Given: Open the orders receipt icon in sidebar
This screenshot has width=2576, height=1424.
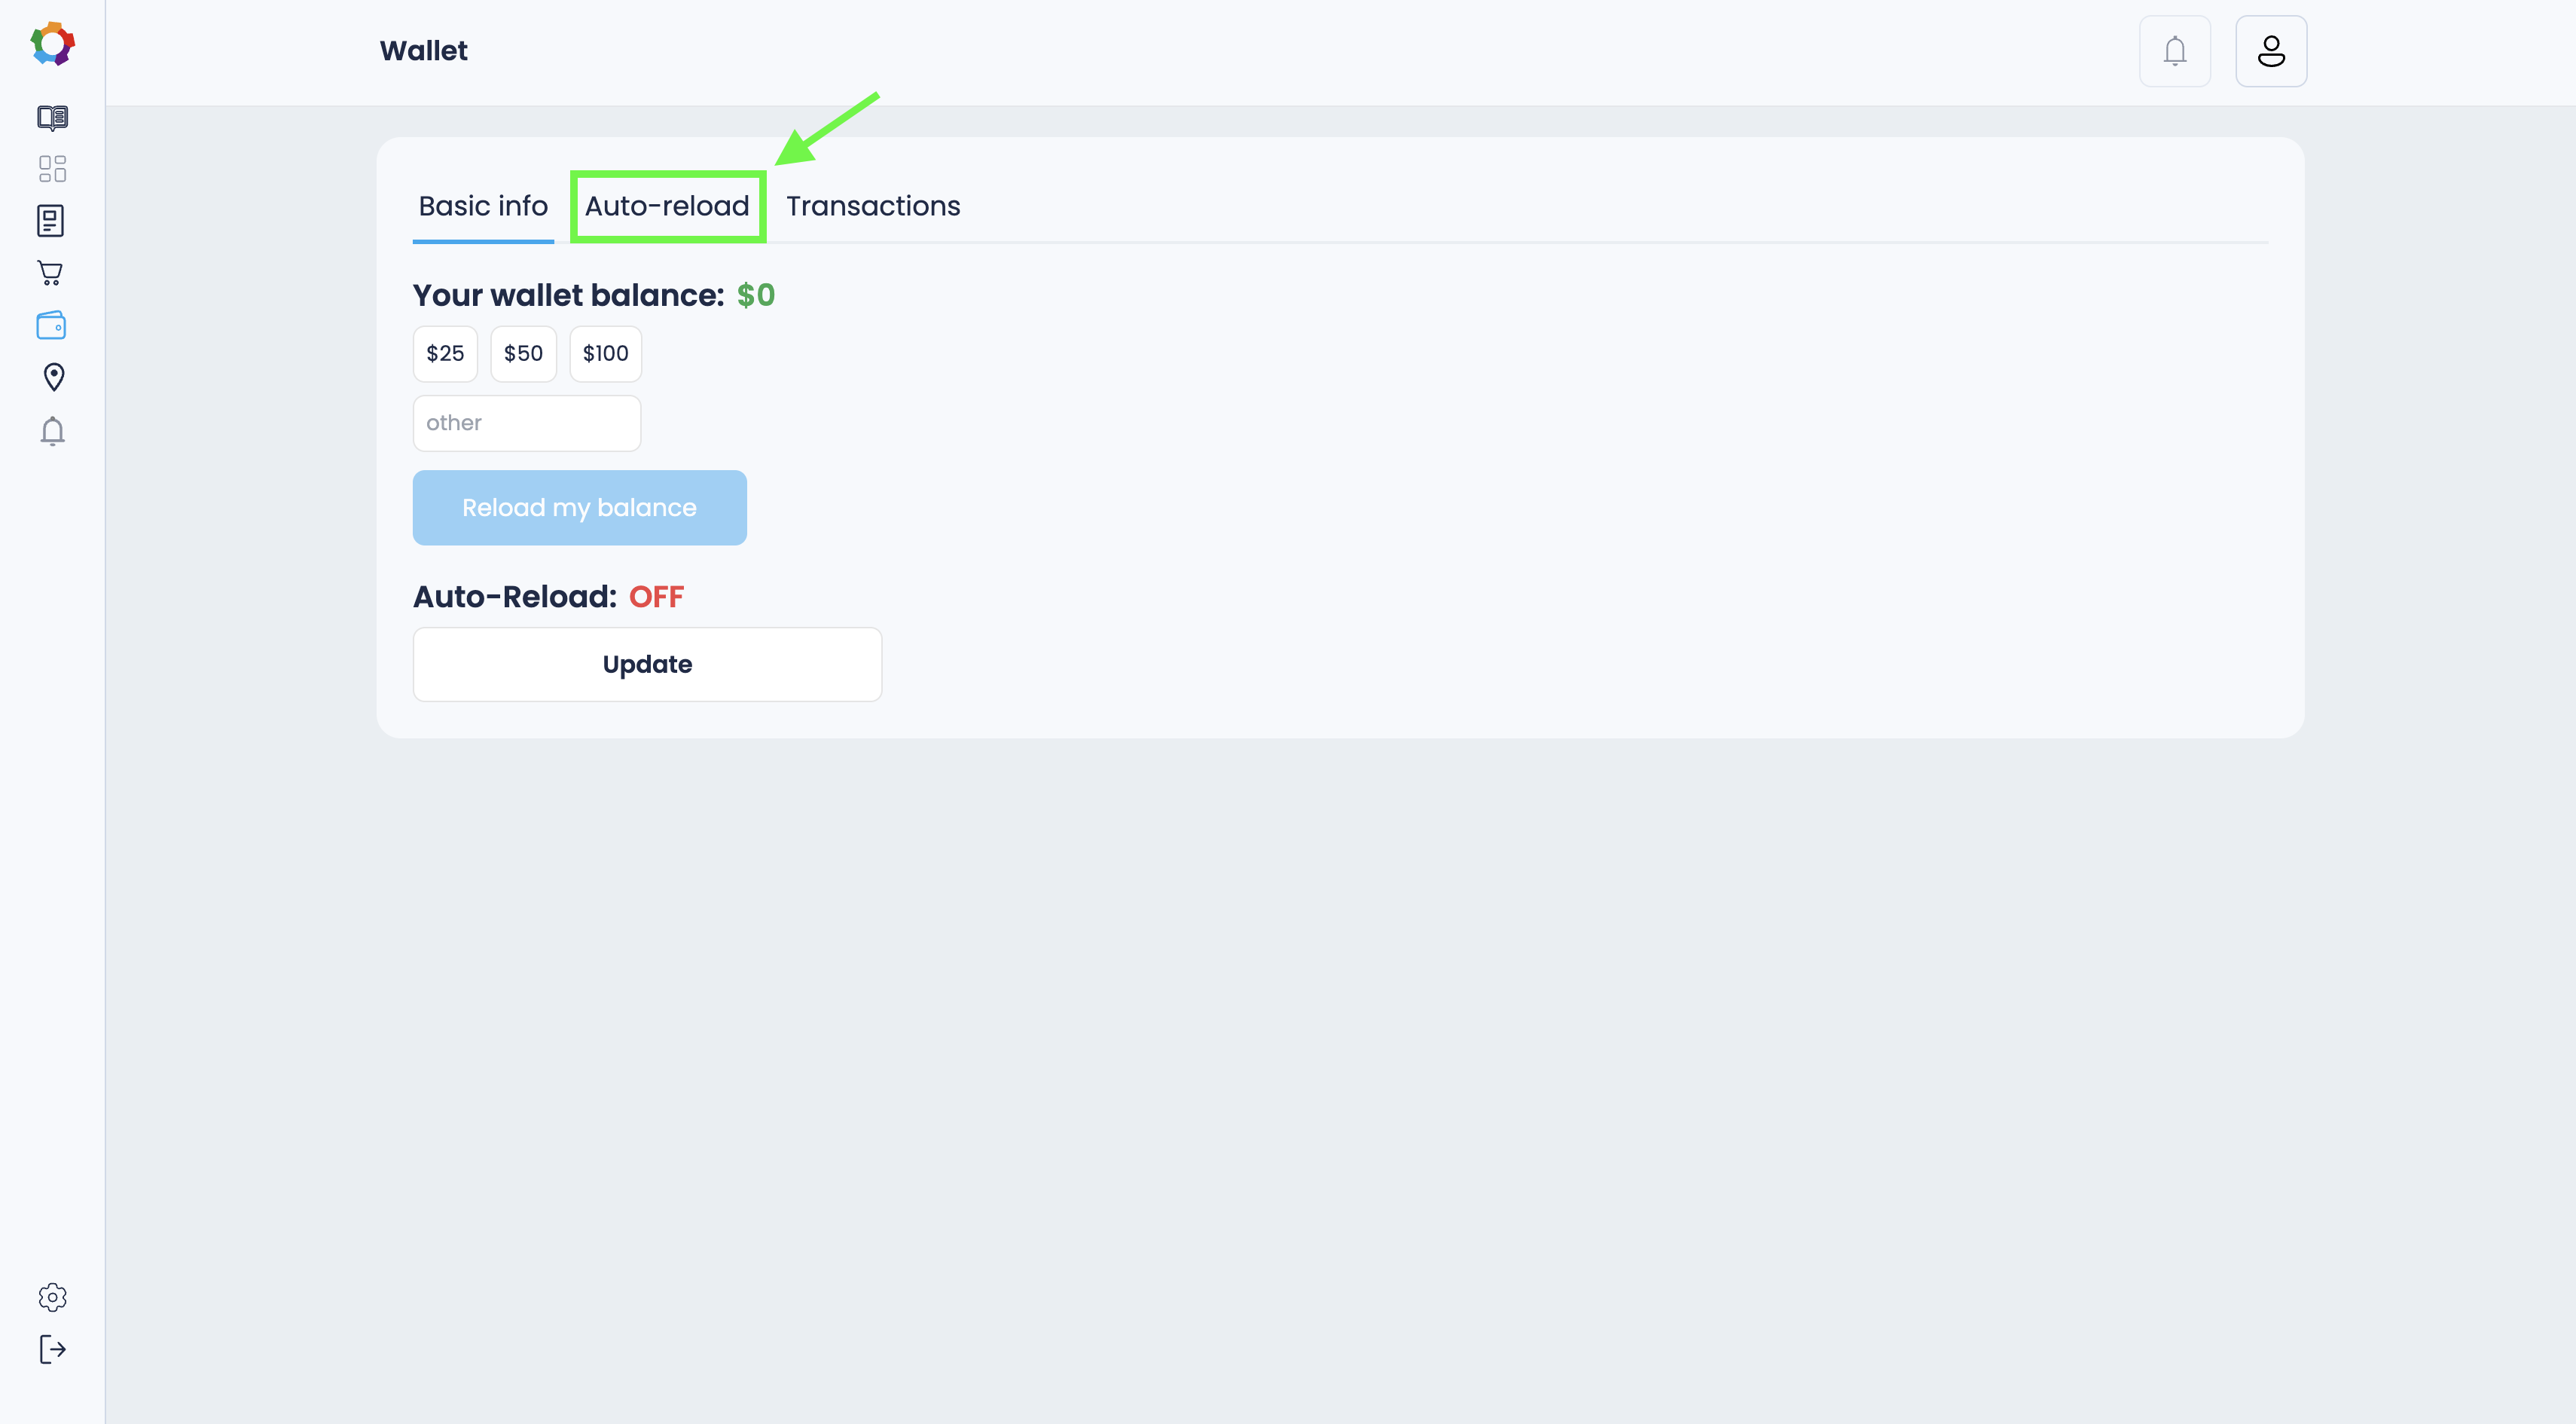Looking at the screenshot, I should pyautogui.click(x=50, y=221).
